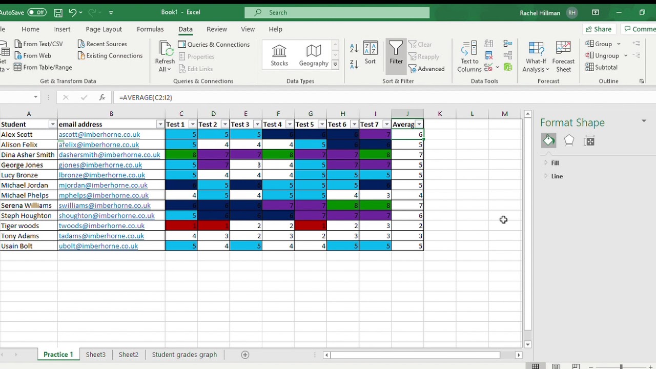This screenshot has height=369, width=656.
Task: Open the Average column filter dropdown
Action: [419, 125]
